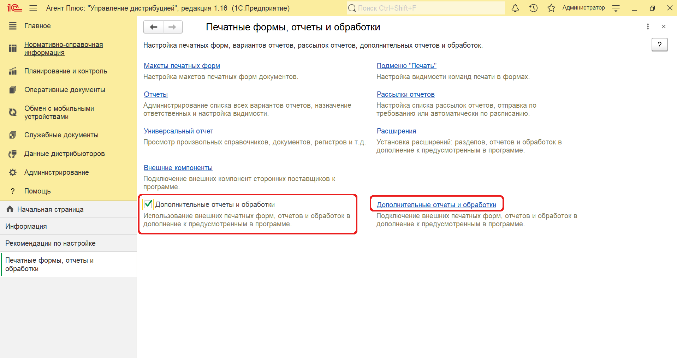This screenshot has height=358, width=677.
Task: Click the Оперативные документы icon
Action: pos(13,90)
